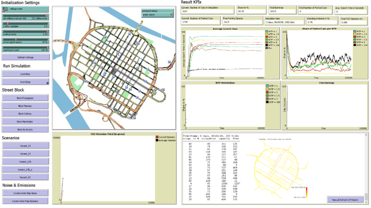Screen dimensions: 371x208
Task: Click the Block Pressgasse button
Action: pos(25,98)
